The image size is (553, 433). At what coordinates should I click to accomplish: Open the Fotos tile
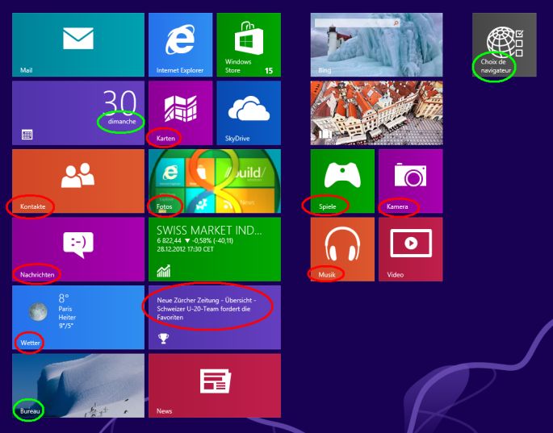tap(215, 181)
